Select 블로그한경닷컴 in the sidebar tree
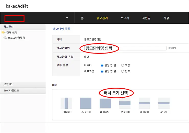 16,38
